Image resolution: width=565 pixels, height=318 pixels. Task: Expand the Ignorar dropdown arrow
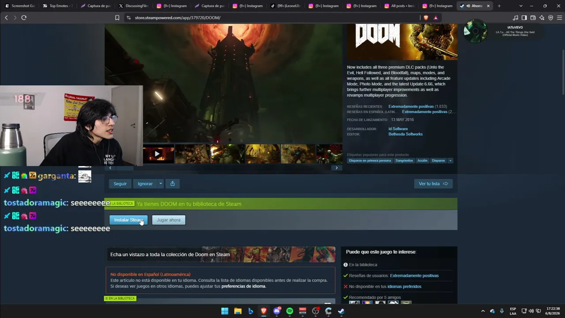161,184
